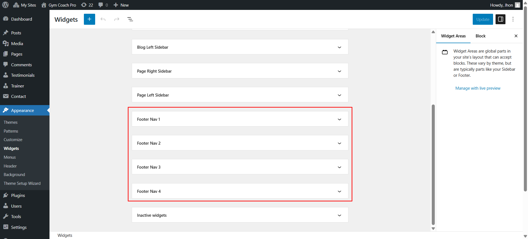
Task: Click the WordPress logo icon
Action: (5, 5)
